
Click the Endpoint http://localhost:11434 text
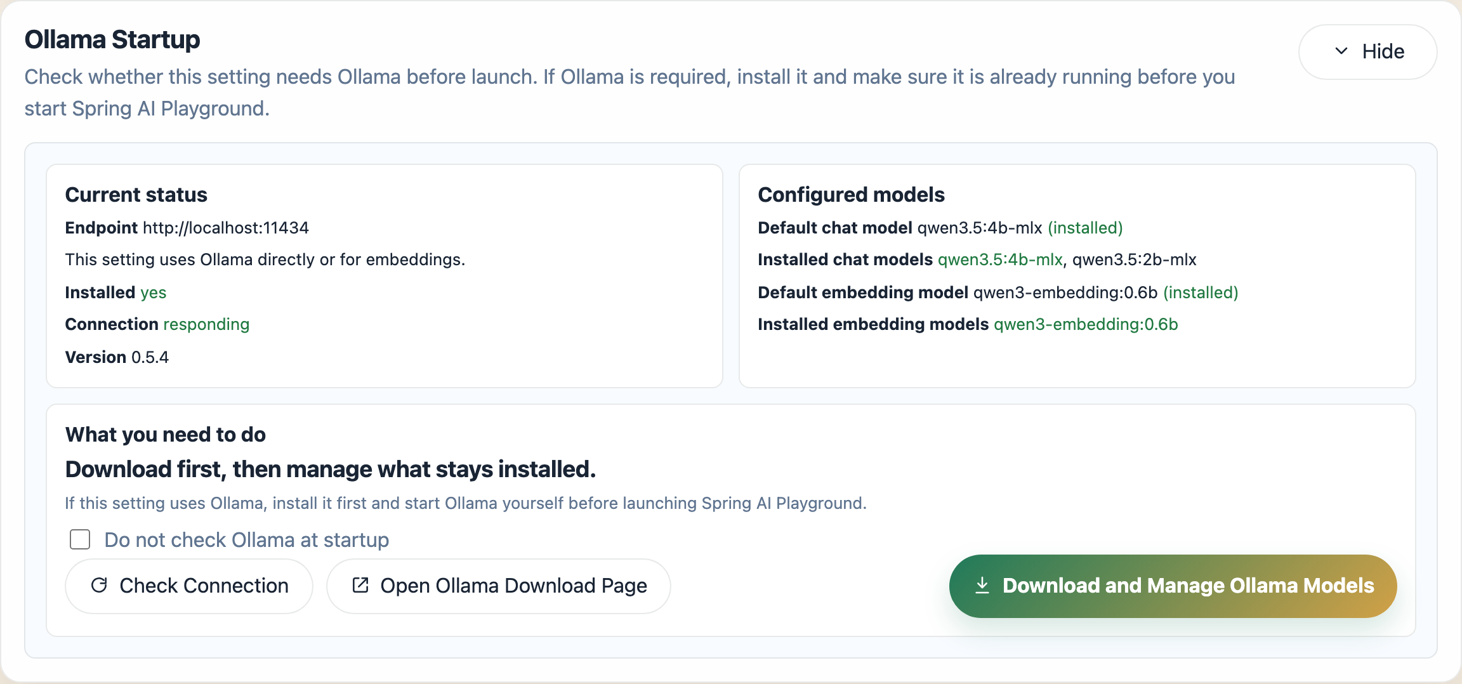[x=187, y=228]
